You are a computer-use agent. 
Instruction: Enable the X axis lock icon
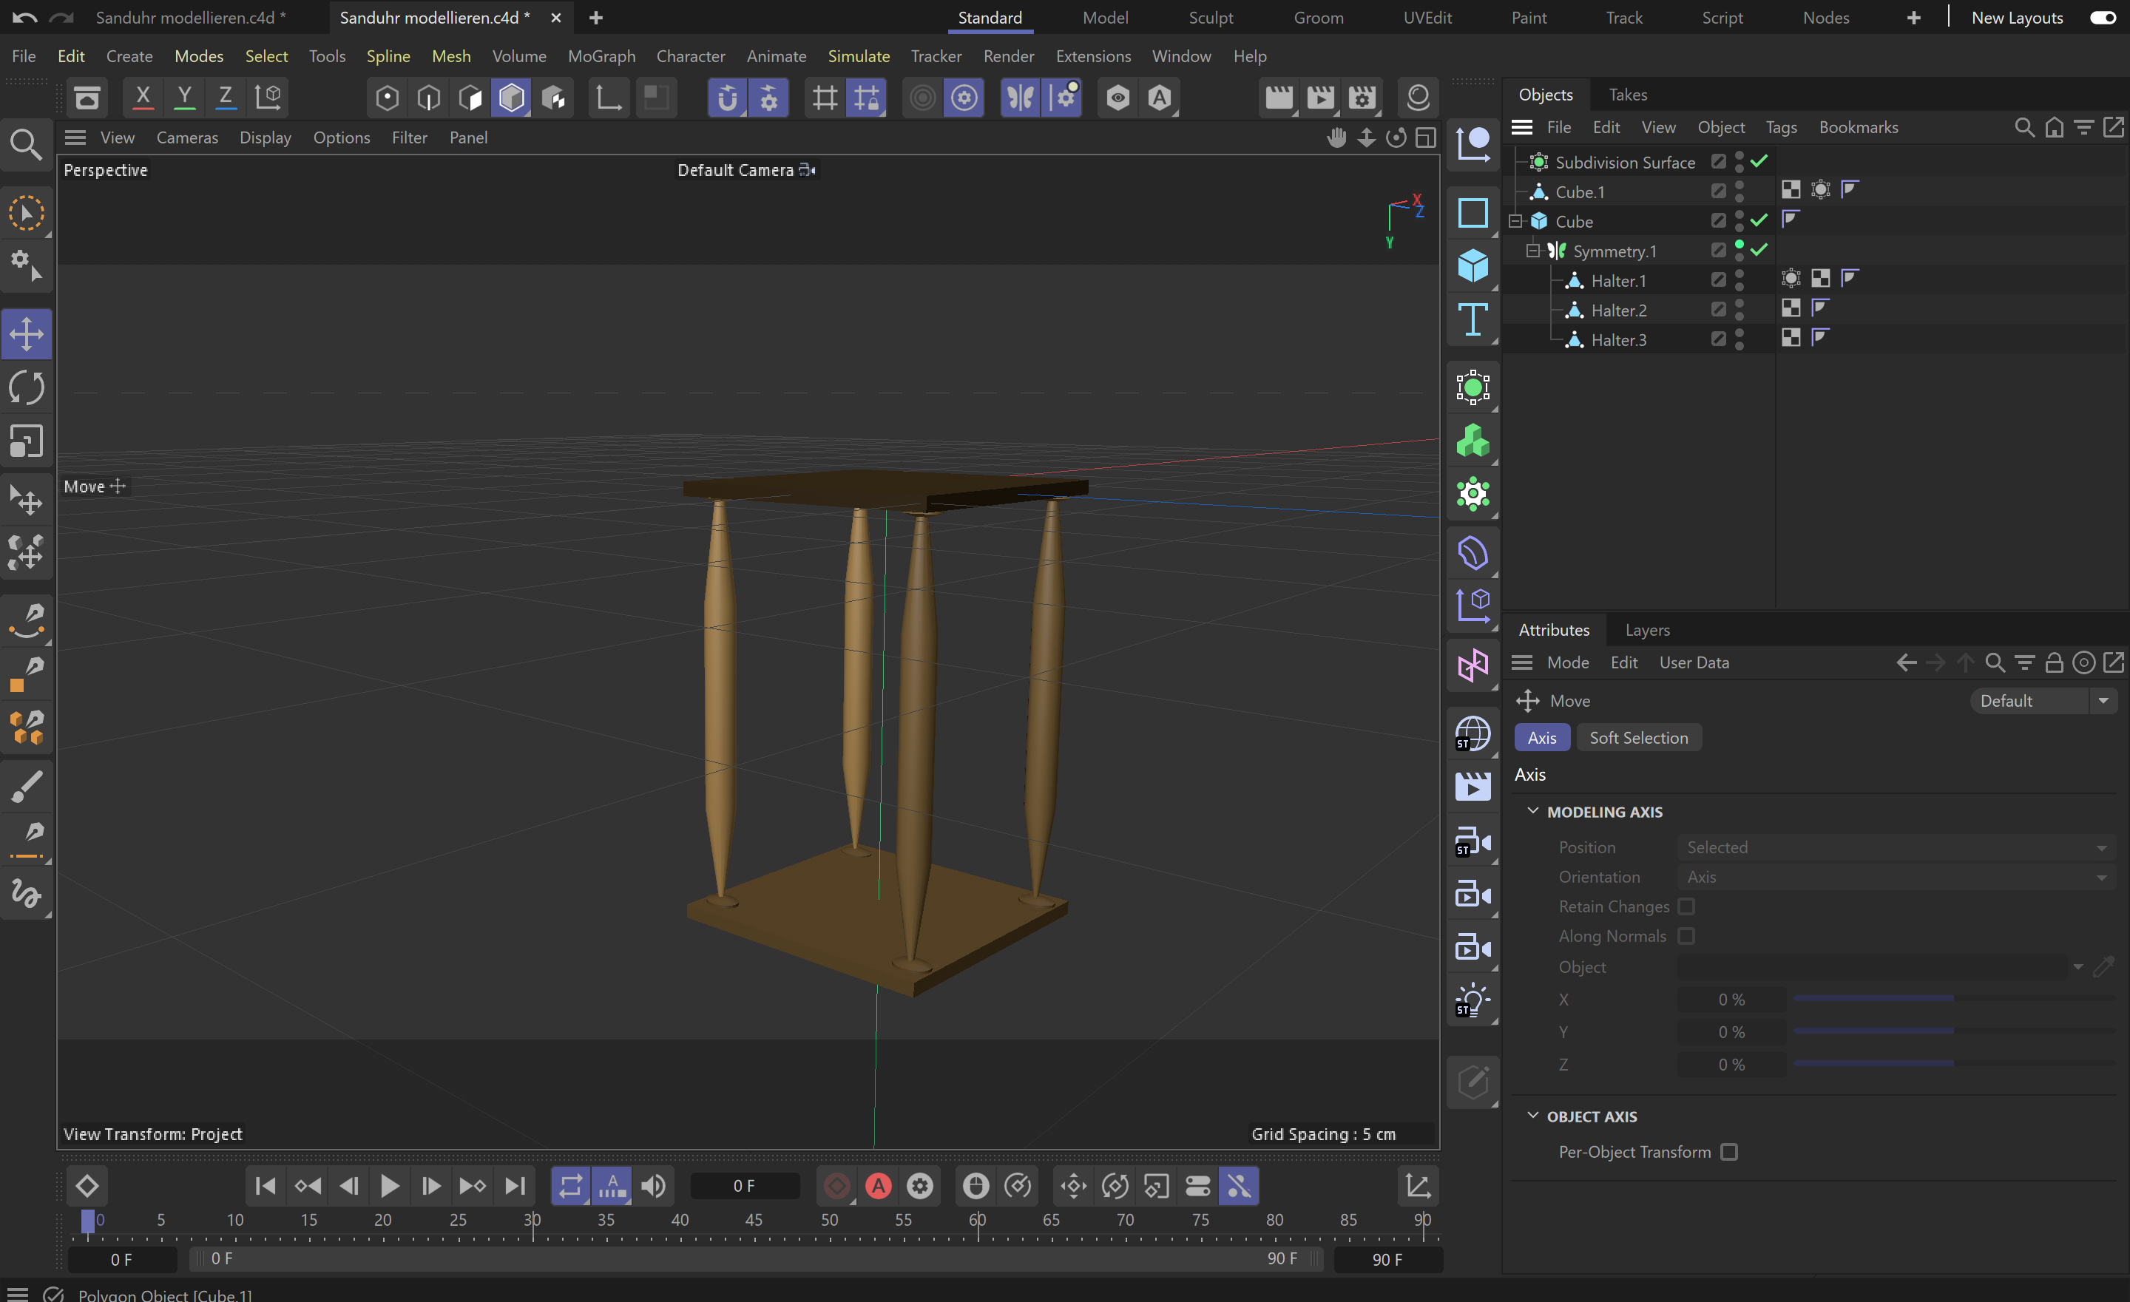(x=143, y=97)
